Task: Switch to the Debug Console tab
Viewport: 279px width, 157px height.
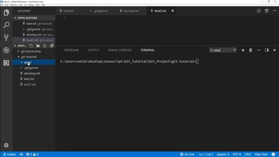Action: point(120,50)
